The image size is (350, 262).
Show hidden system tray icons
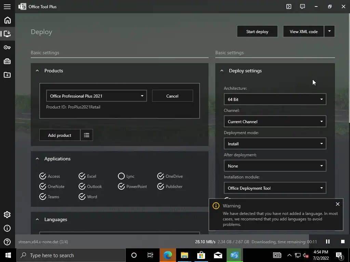[x=289, y=255]
